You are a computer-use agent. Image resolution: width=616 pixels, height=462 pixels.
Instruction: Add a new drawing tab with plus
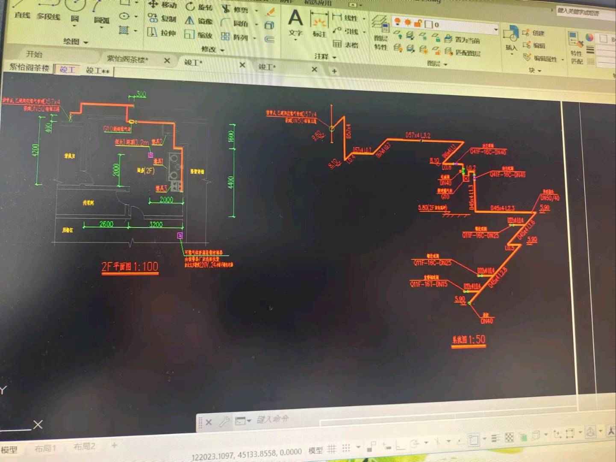coord(334,71)
